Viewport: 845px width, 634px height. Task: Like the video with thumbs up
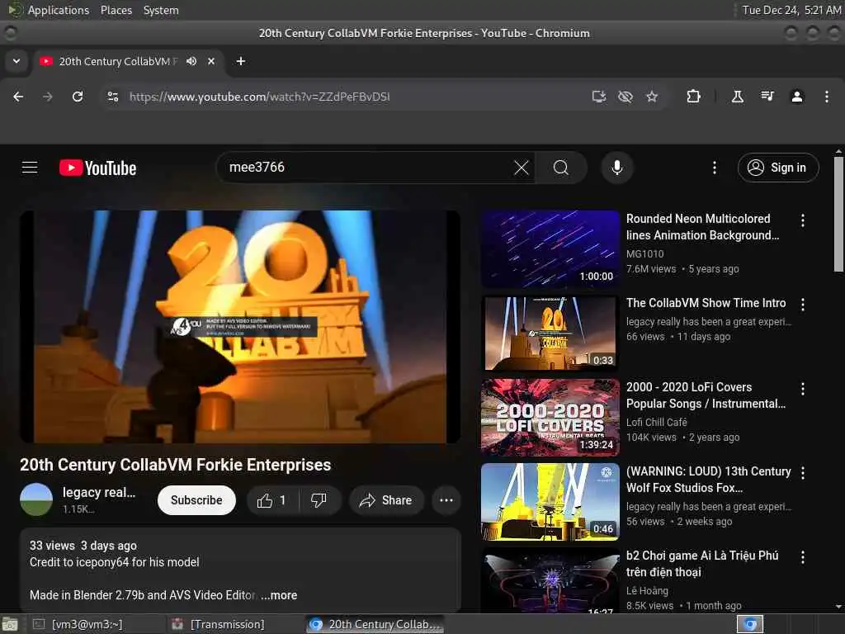[x=272, y=500]
